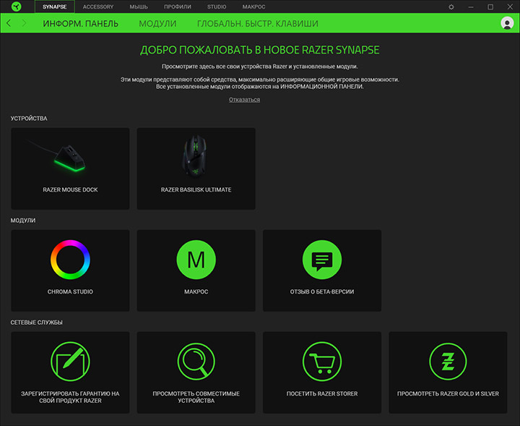Click the ДОБРО ПОЖАЛОВАТЬ welcome heading
Screen dimensions: 520x426
260,50
